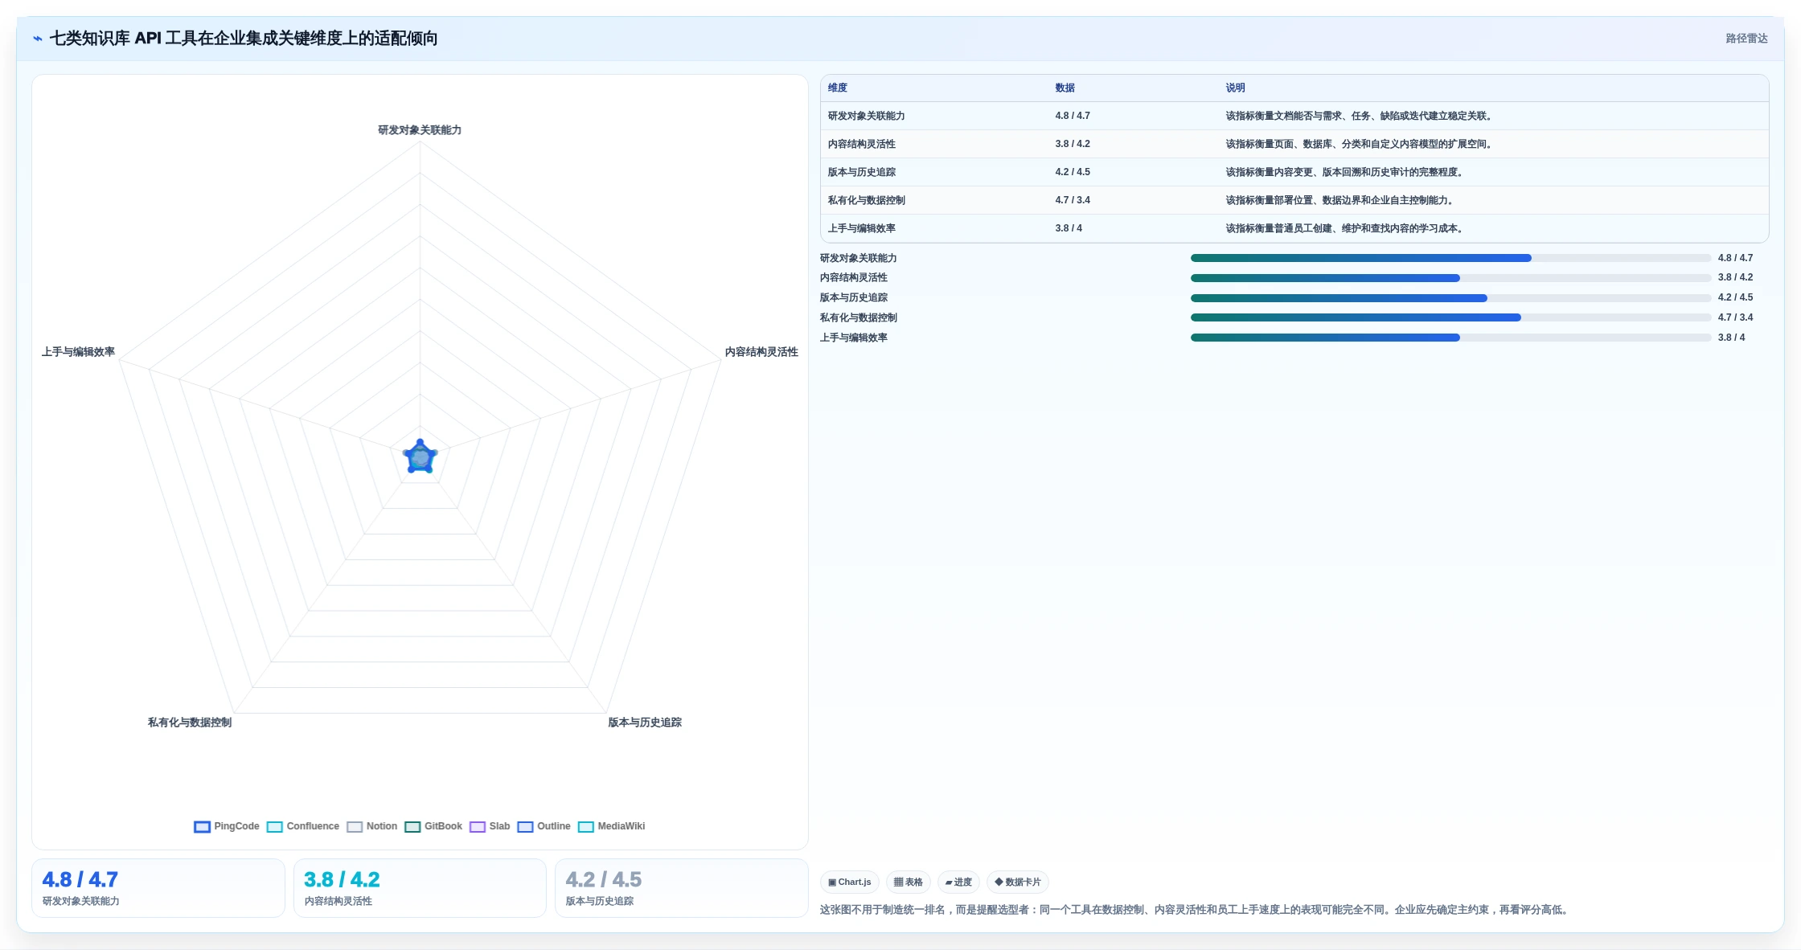Image resolution: width=1801 pixels, height=950 pixels.
Task: Click the 版本与历史追踪 progress bar
Action: coord(1450,298)
